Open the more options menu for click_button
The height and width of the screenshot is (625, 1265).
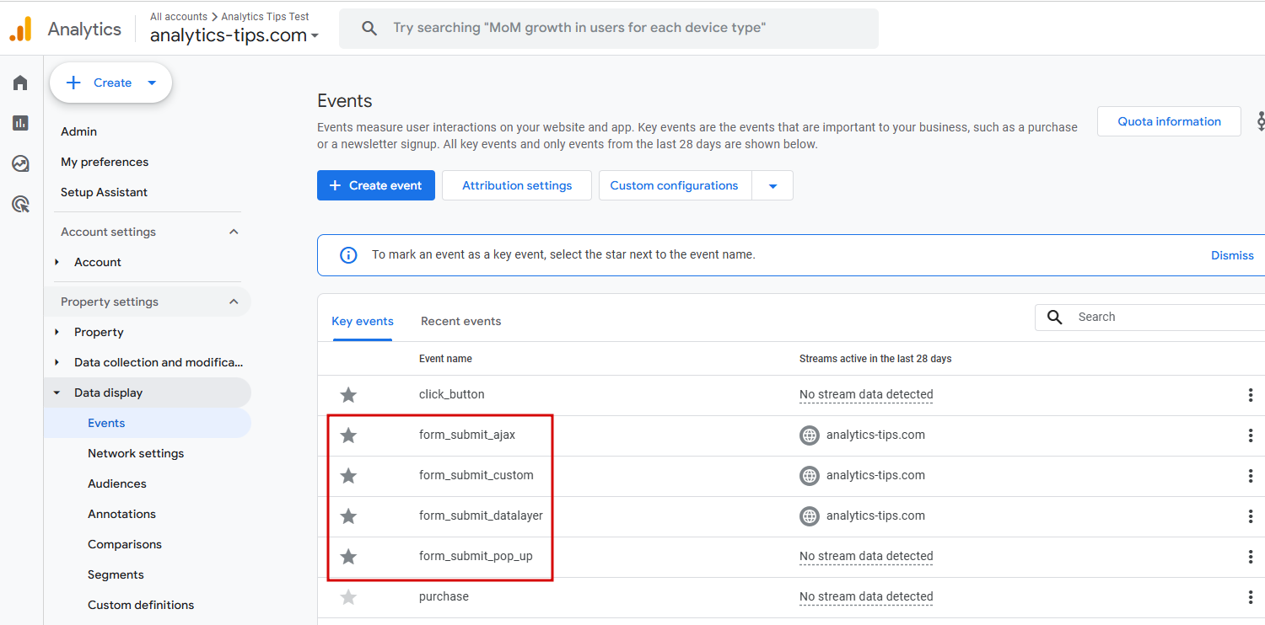coord(1250,395)
